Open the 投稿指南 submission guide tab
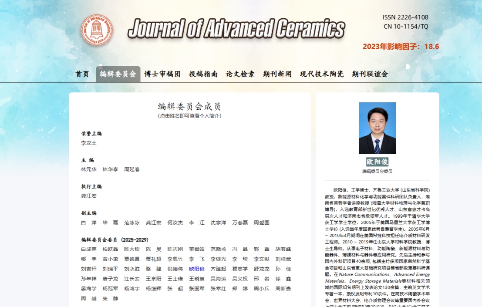Image resolution: width=482 pixels, height=307 pixels. point(203,74)
